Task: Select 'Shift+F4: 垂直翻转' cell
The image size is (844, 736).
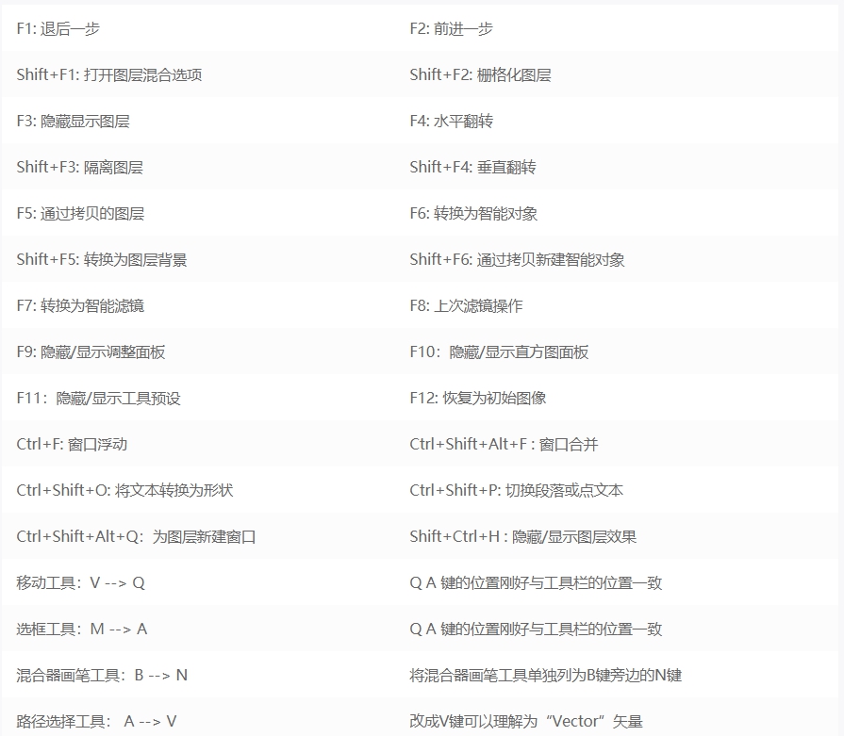Action: tap(472, 168)
